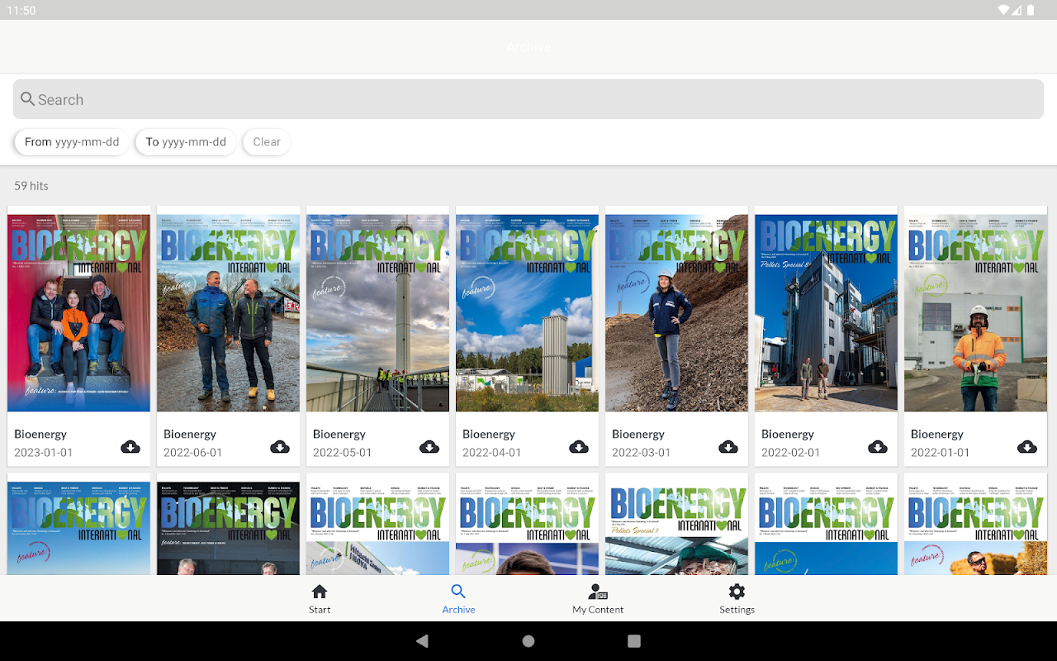Set the From date filter
The image size is (1057, 661).
(x=72, y=142)
